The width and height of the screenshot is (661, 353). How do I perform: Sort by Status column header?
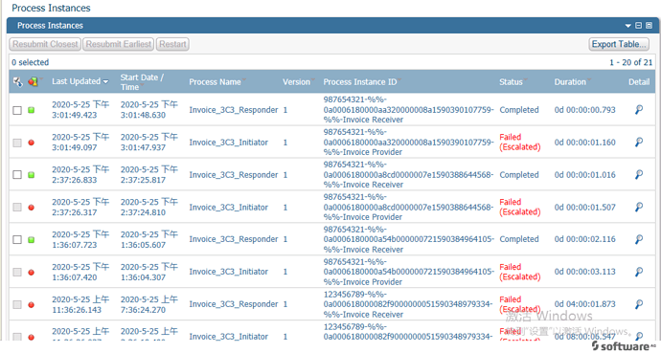[x=511, y=82]
